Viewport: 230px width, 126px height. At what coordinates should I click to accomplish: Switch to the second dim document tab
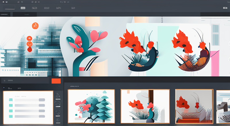pyautogui.click(x=25, y=14)
